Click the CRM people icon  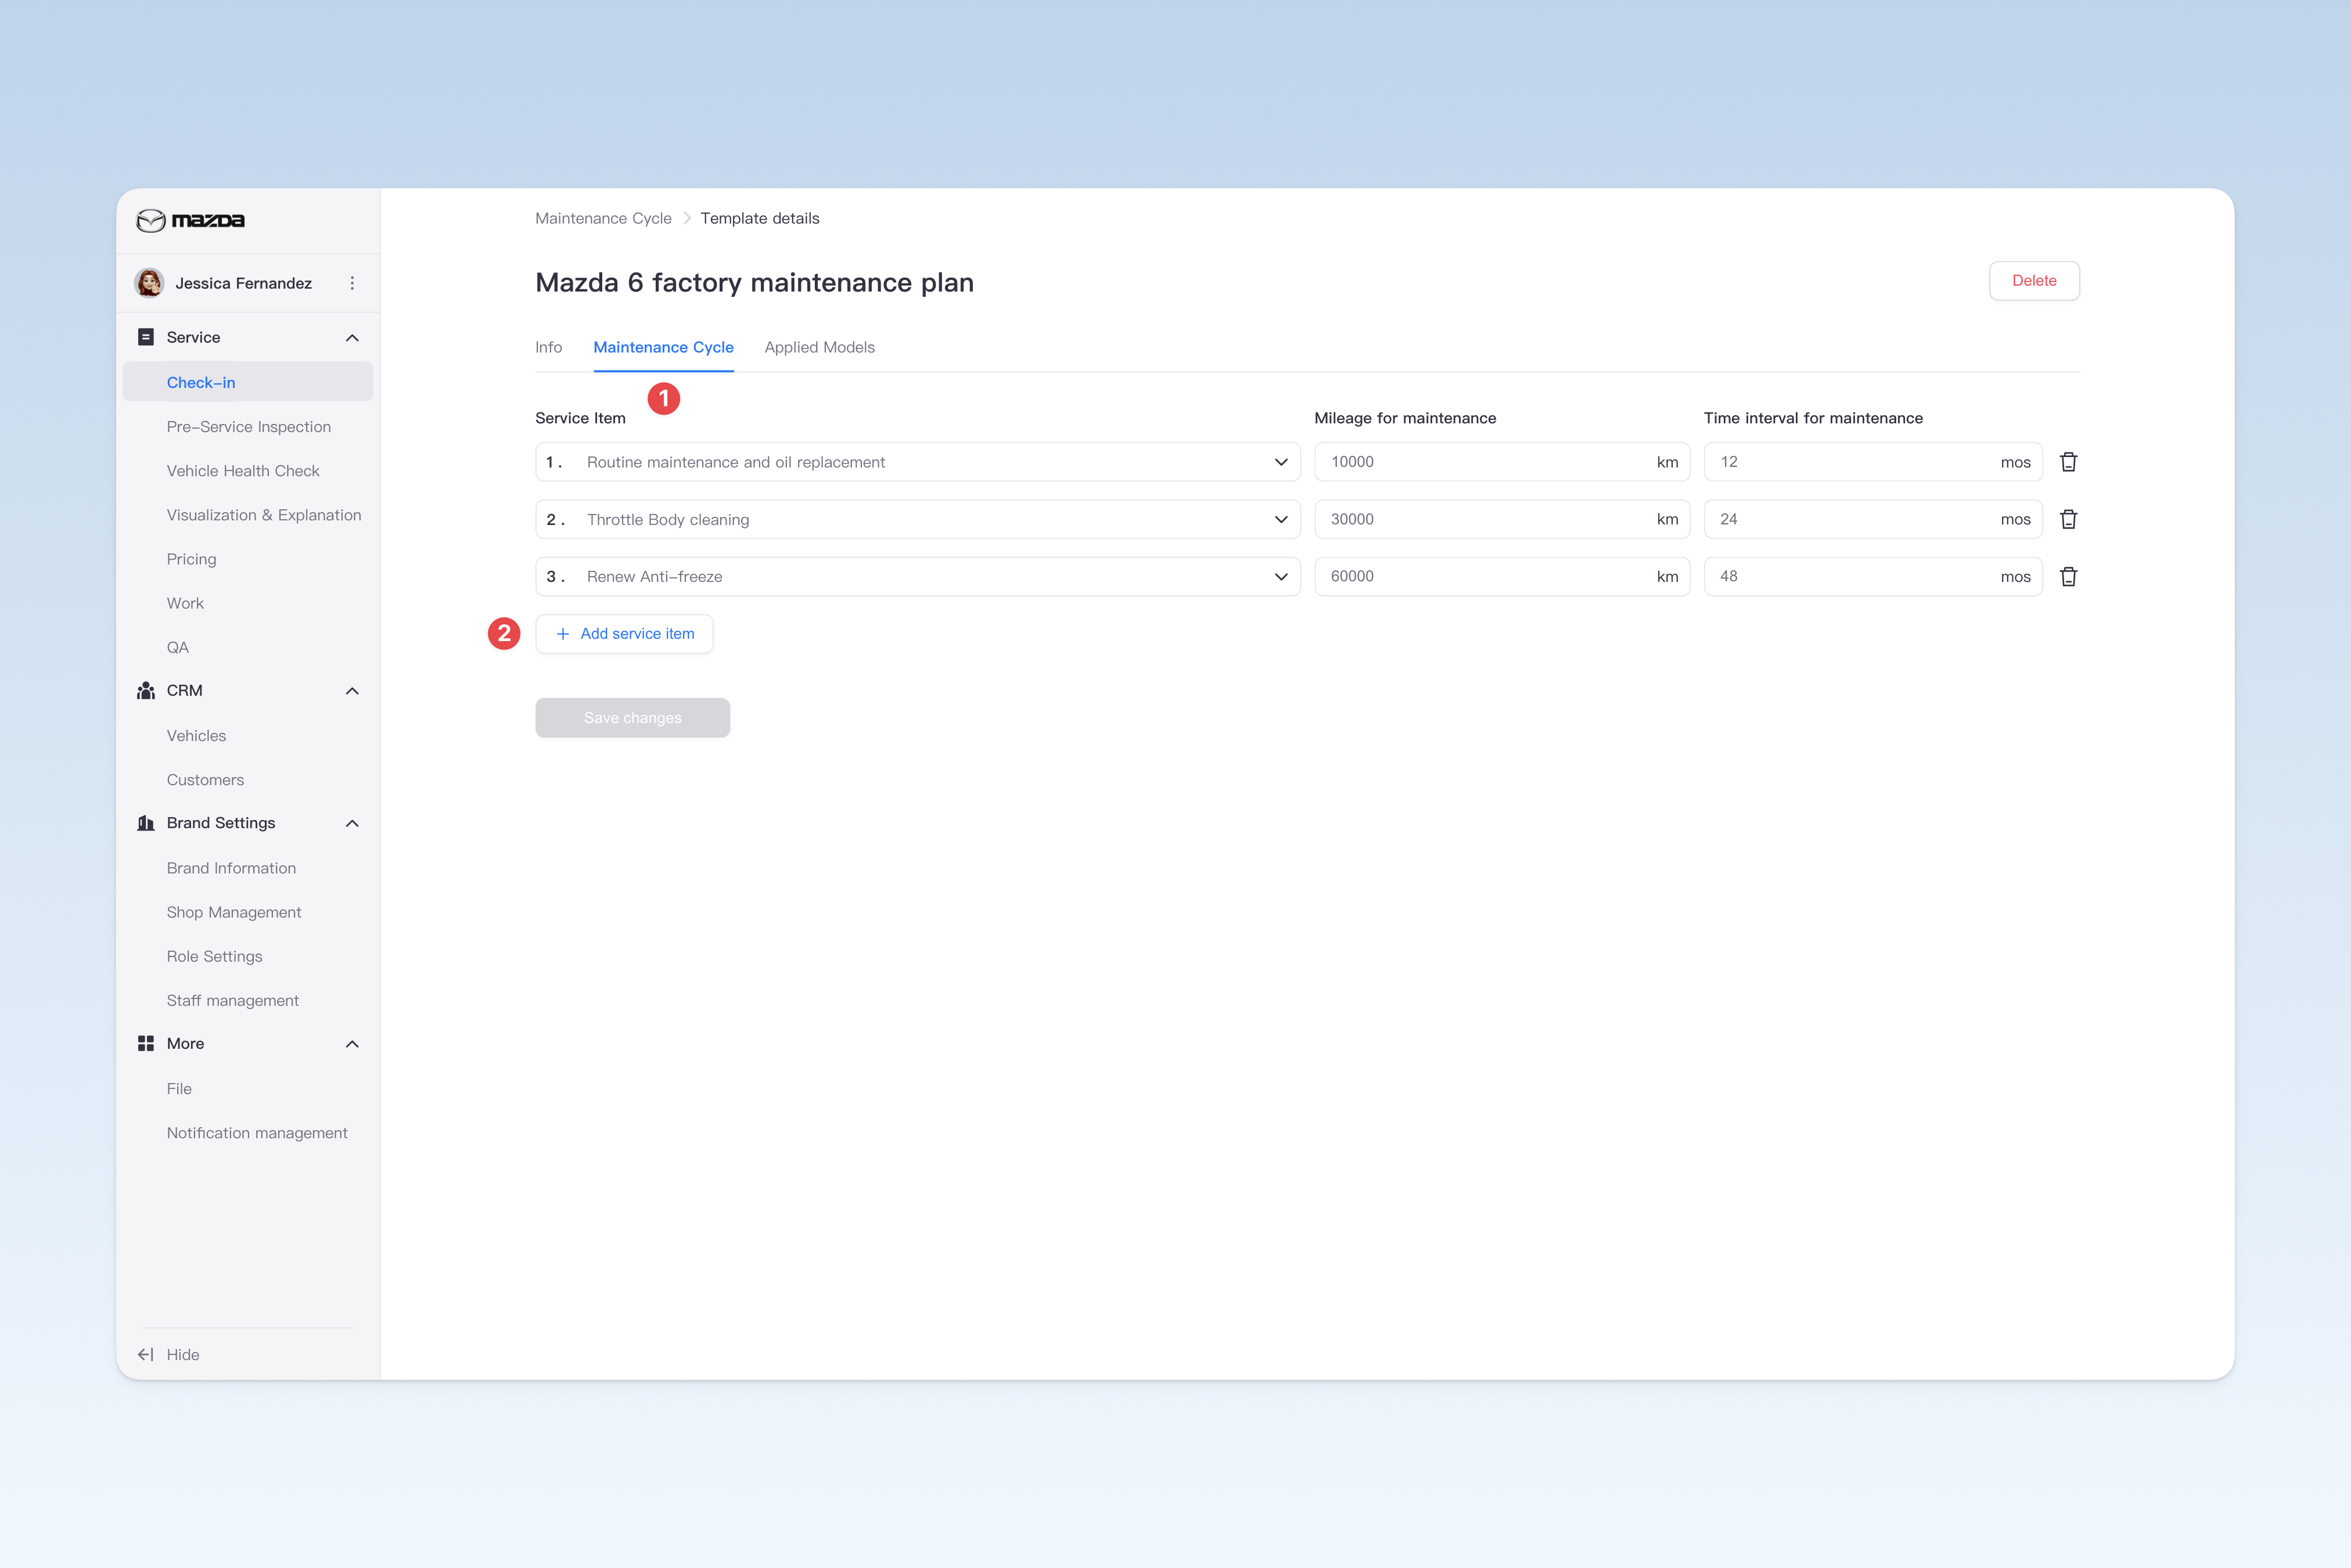click(x=146, y=690)
